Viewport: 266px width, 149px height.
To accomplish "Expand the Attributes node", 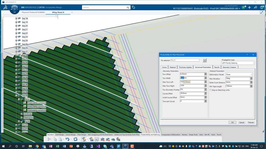I will pyautogui.click(x=22, y=114).
